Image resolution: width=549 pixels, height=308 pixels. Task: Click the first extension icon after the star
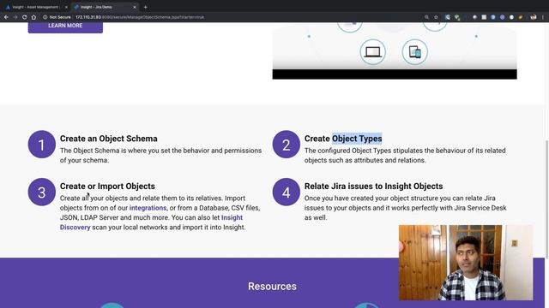click(x=448, y=17)
